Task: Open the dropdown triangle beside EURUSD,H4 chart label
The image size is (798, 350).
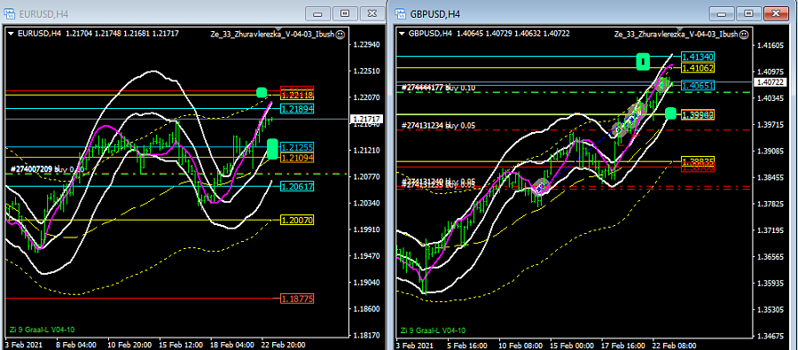Action: pyautogui.click(x=12, y=35)
